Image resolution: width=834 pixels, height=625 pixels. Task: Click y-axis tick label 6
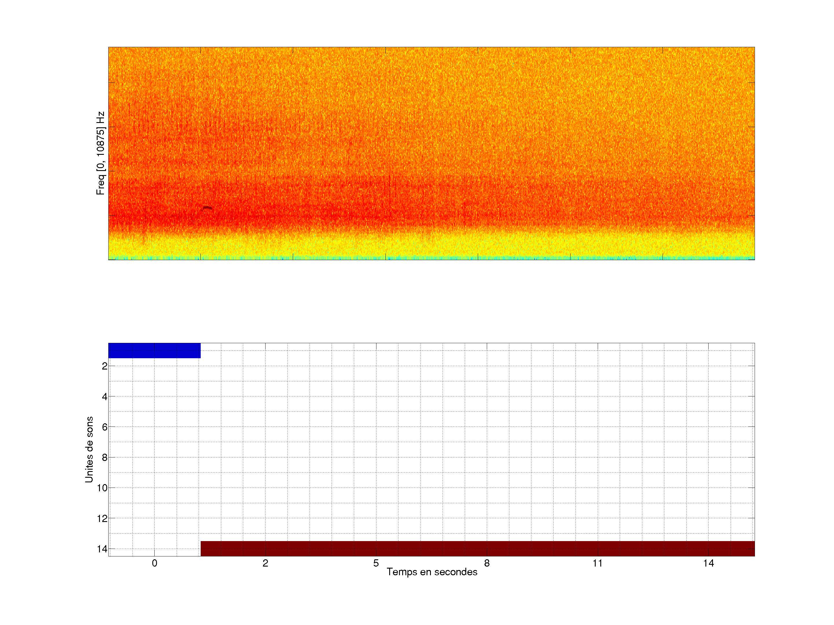[105, 427]
